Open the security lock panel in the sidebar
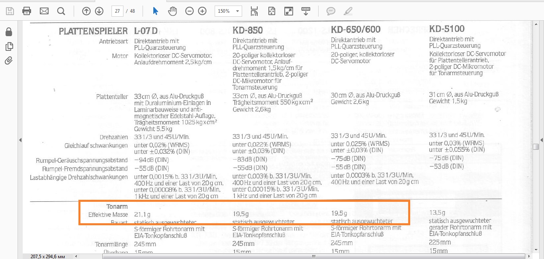 pyautogui.click(x=9, y=32)
